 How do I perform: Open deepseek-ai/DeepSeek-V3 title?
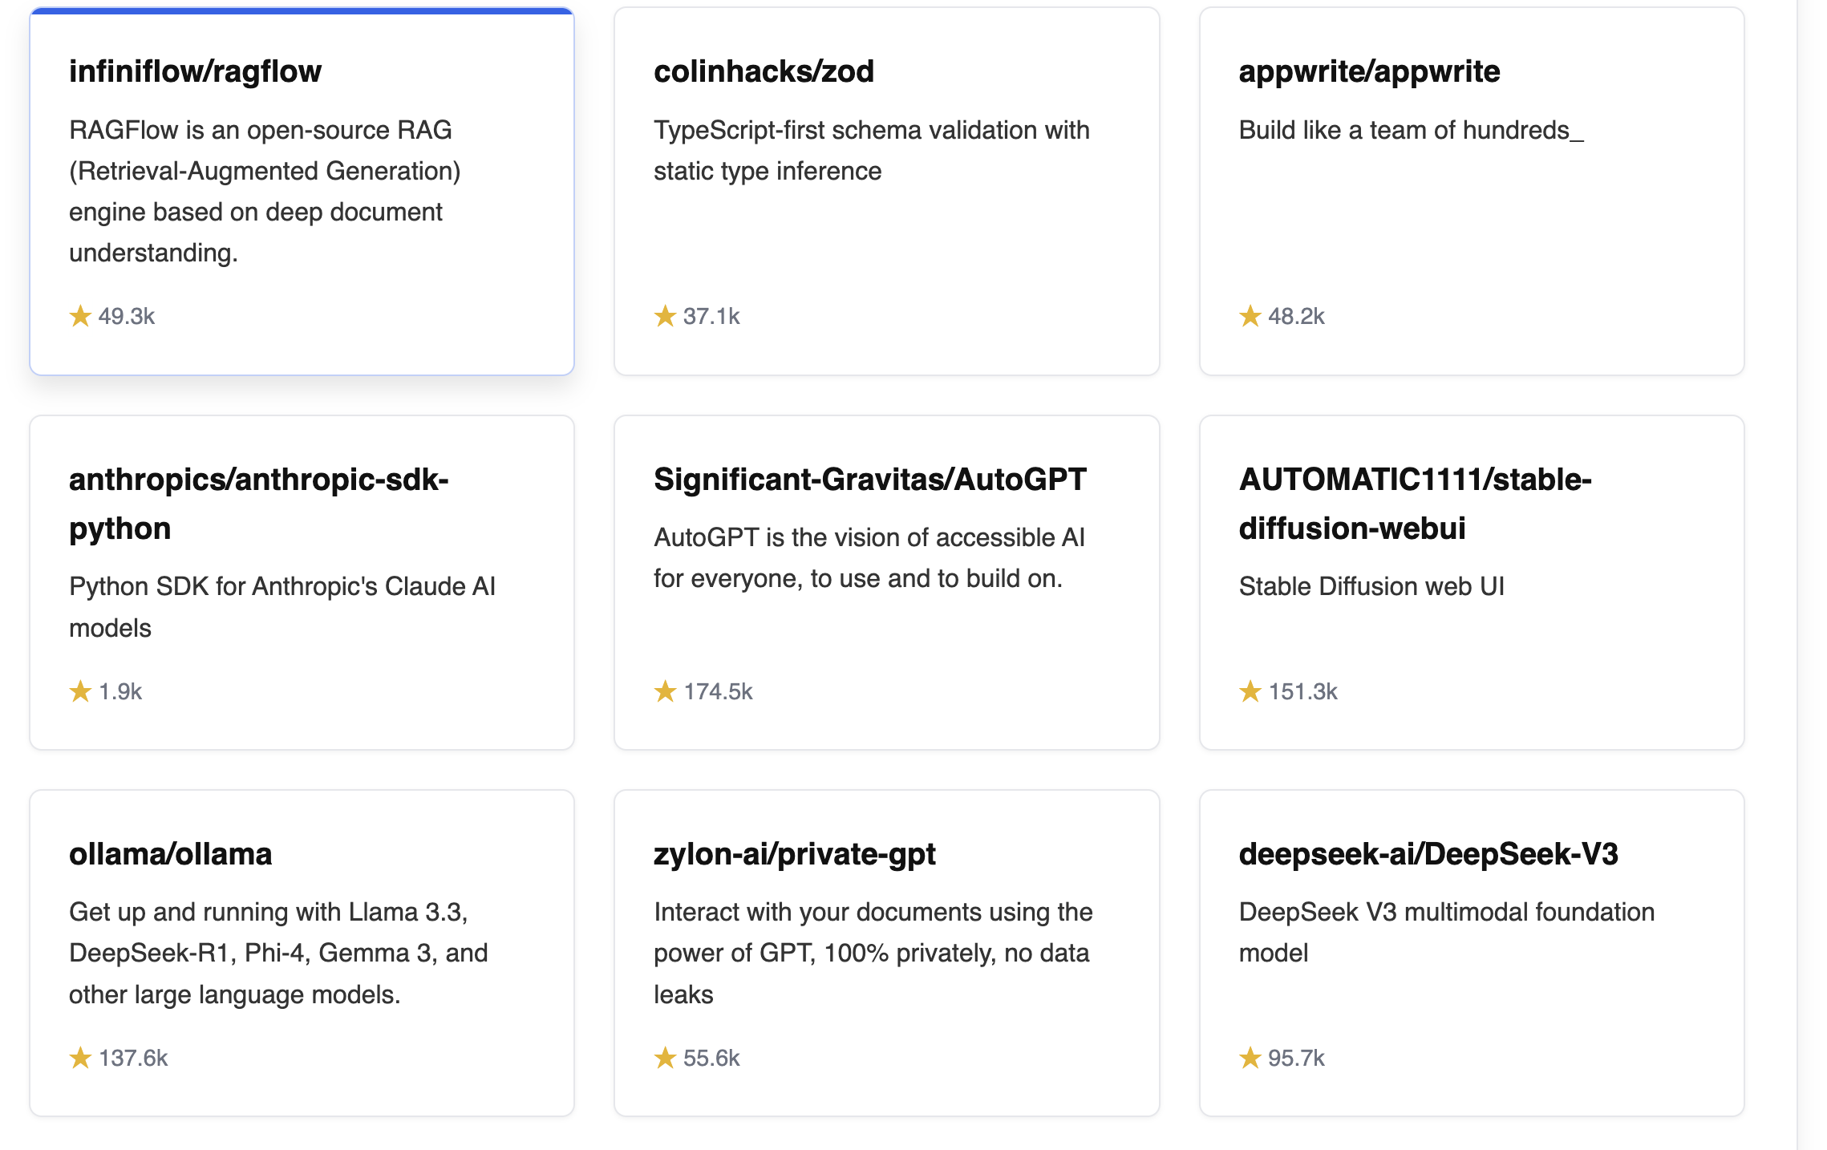point(1428,854)
